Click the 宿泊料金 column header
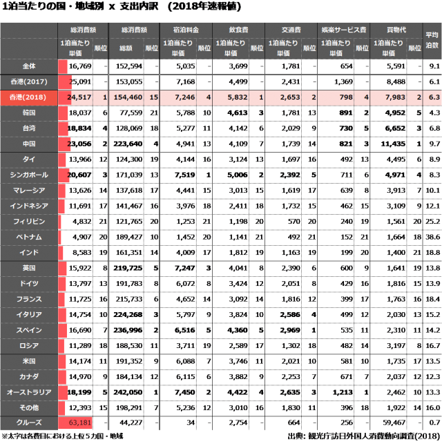 [186, 31]
